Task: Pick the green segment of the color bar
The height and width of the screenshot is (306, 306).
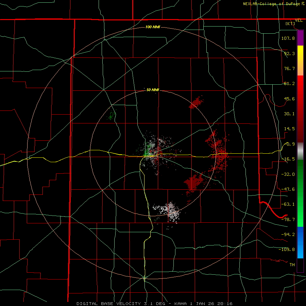Action: 300,193
